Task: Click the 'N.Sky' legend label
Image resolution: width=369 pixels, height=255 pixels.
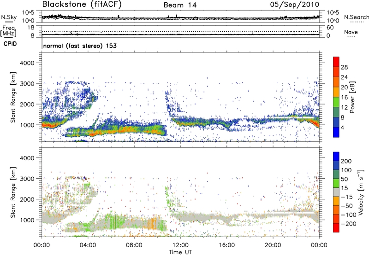Action: [9, 17]
